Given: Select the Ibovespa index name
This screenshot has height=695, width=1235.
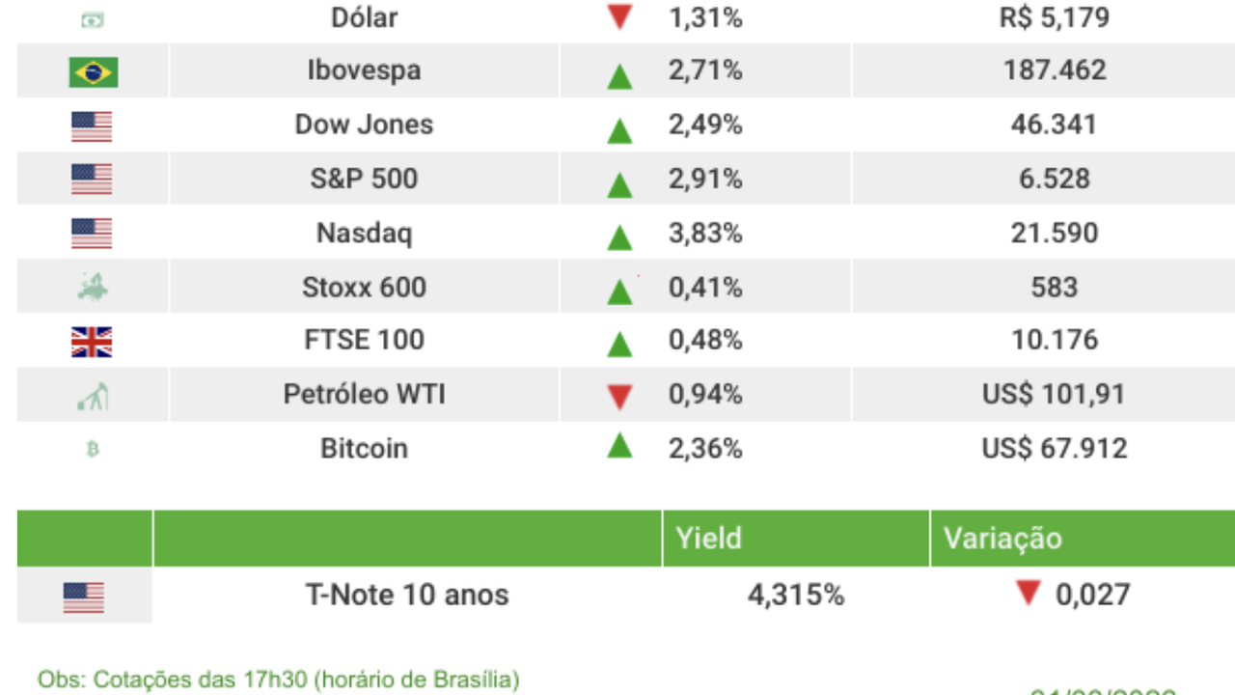Looking at the screenshot, I should tap(364, 70).
